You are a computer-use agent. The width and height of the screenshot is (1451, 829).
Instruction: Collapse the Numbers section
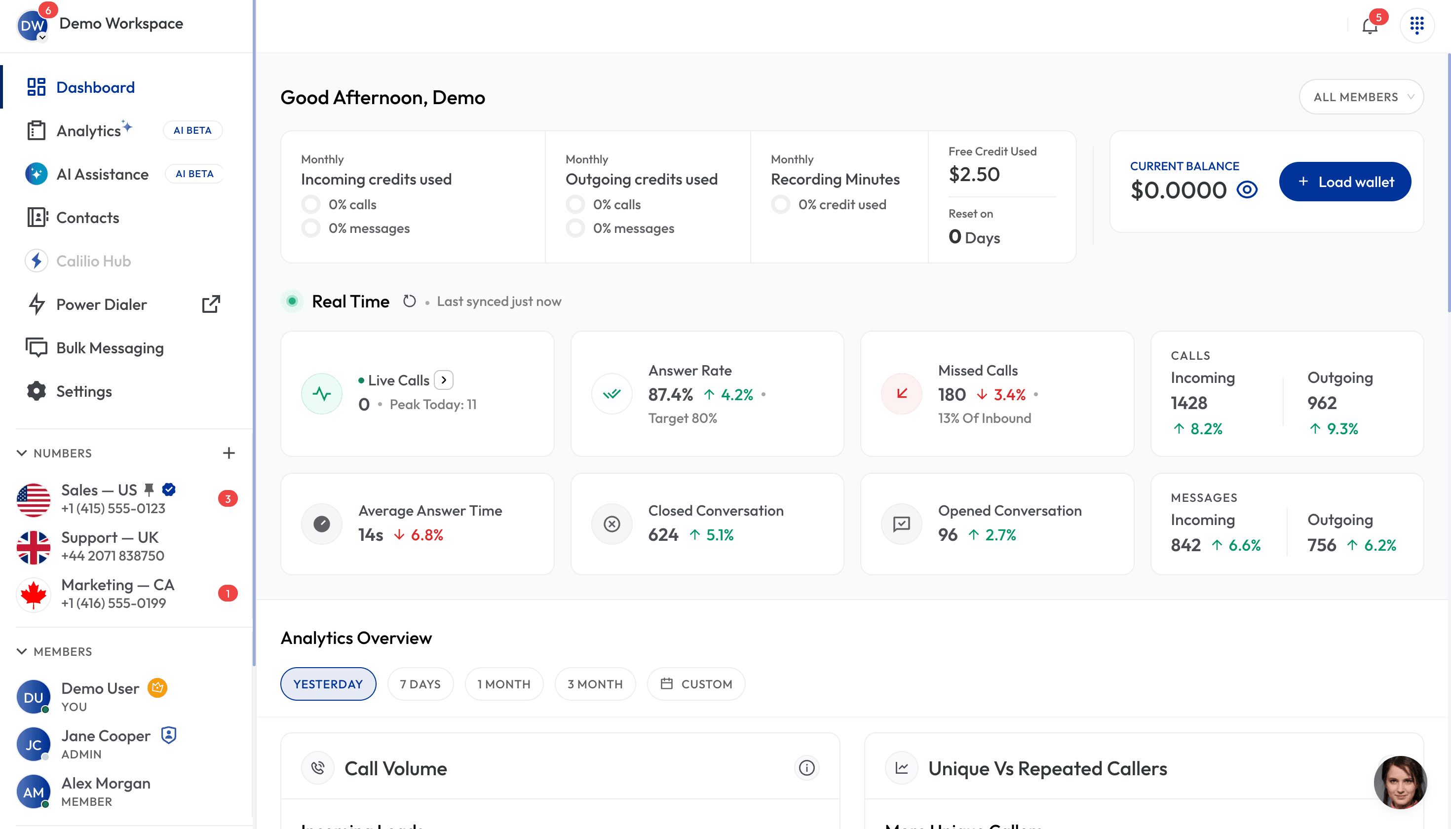(x=22, y=452)
